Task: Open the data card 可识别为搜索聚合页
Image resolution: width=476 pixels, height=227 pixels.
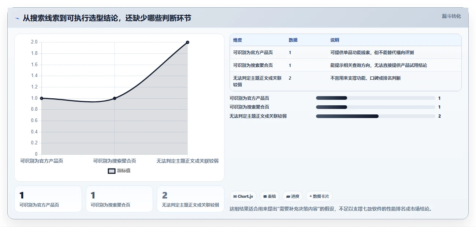Action: (119, 199)
